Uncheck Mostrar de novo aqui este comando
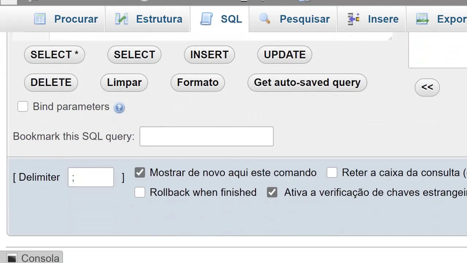The height and width of the screenshot is (263, 467). [x=140, y=173]
